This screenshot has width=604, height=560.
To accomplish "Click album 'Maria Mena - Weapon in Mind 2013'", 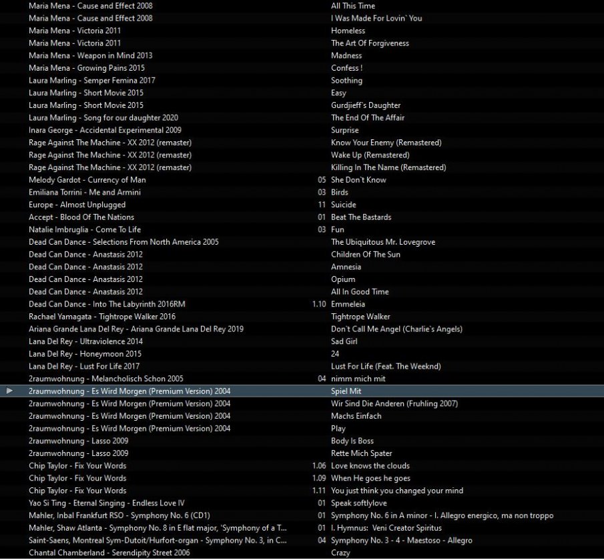I will [91, 55].
